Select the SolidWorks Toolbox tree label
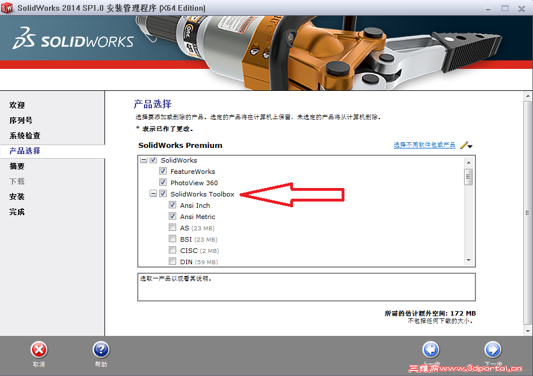Screen dimensions: 533x376 [x=202, y=194]
